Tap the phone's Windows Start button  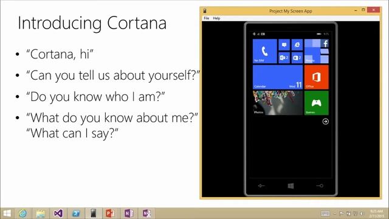coord(291,186)
